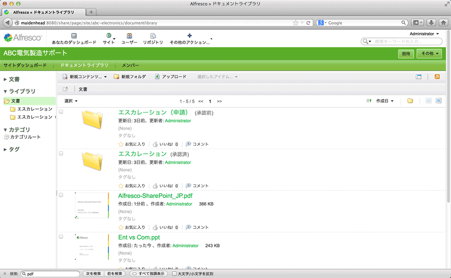Click 次を検索 find next button
Screen dimensions: 451x278
coord(93,273)
